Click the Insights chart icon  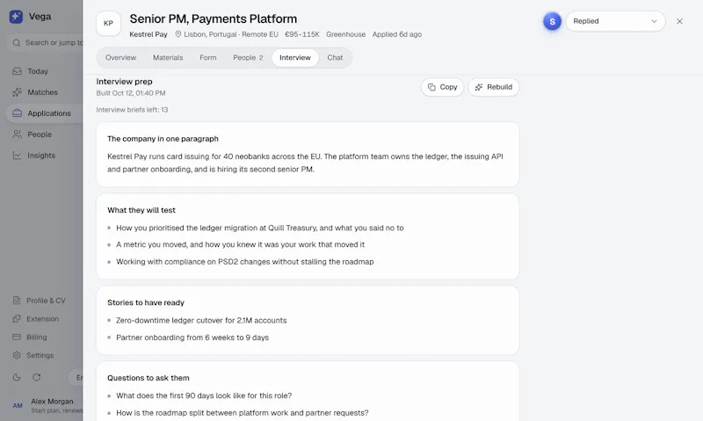point(17,156)
